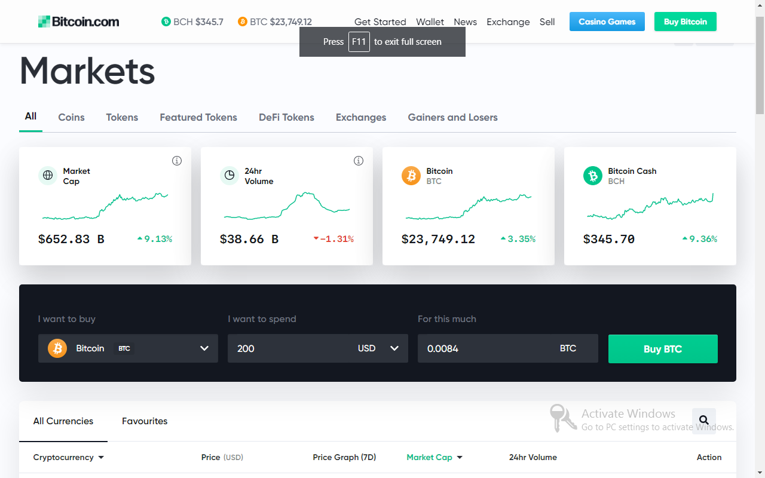This screenshot has width=765, height=478.
Task: Switch to the Favourites tab
Action: point(145,421)
